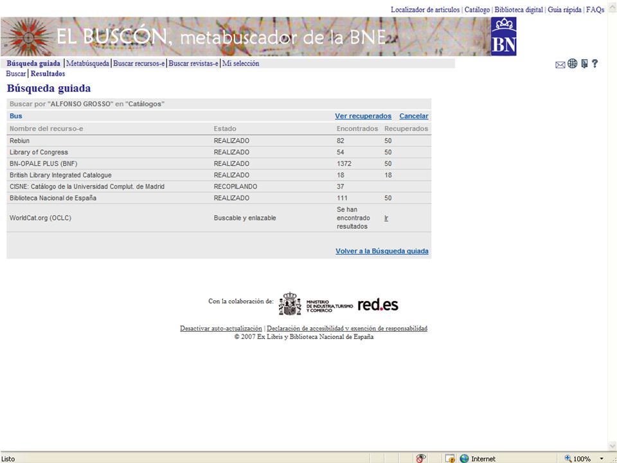This screenshot has width=617, height=463.
Task: Click the RECOPILANDO status for CISNE
Action: pos(235,186)
